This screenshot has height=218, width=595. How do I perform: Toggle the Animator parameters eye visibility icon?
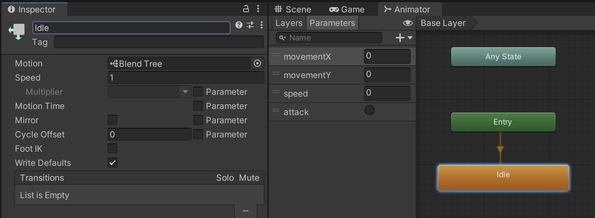408,23
